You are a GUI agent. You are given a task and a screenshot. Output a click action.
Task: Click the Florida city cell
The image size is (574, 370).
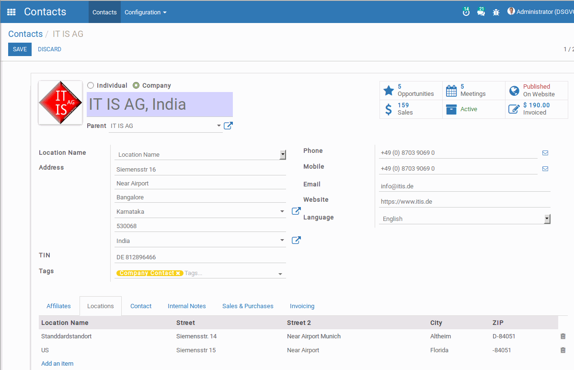pyautogui.click(x=439, y=350)
